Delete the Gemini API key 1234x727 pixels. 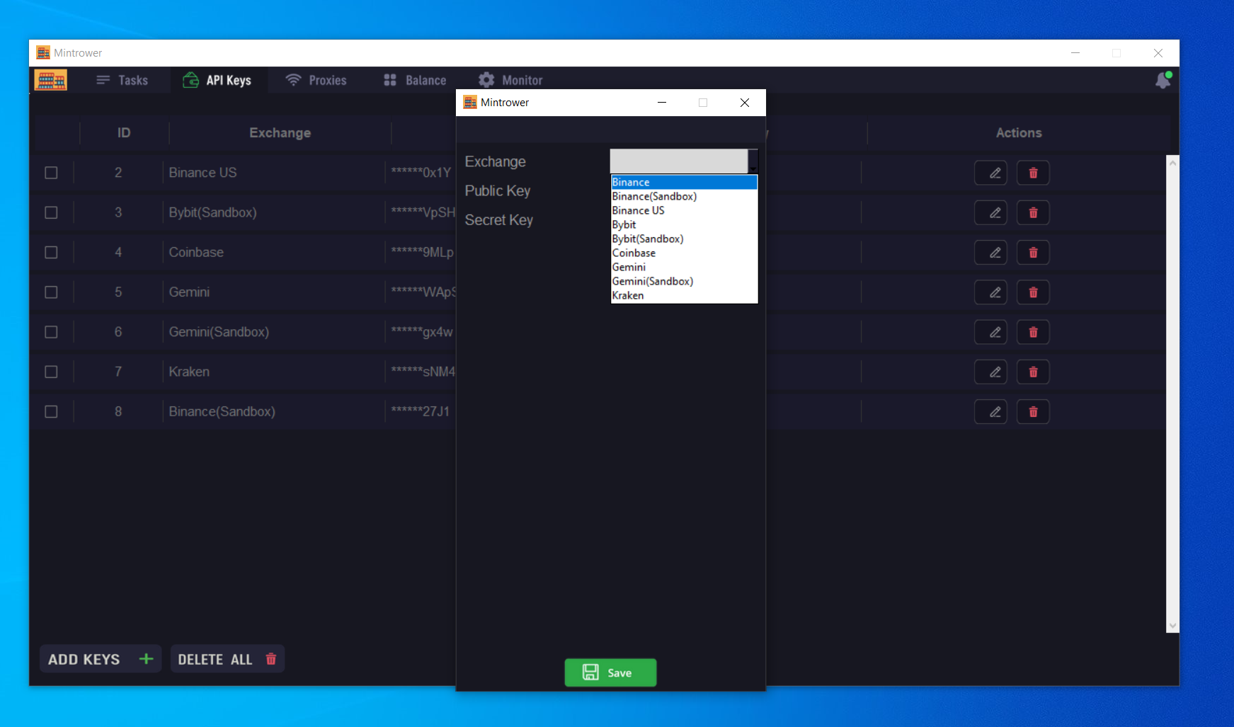pos(1033,292)
